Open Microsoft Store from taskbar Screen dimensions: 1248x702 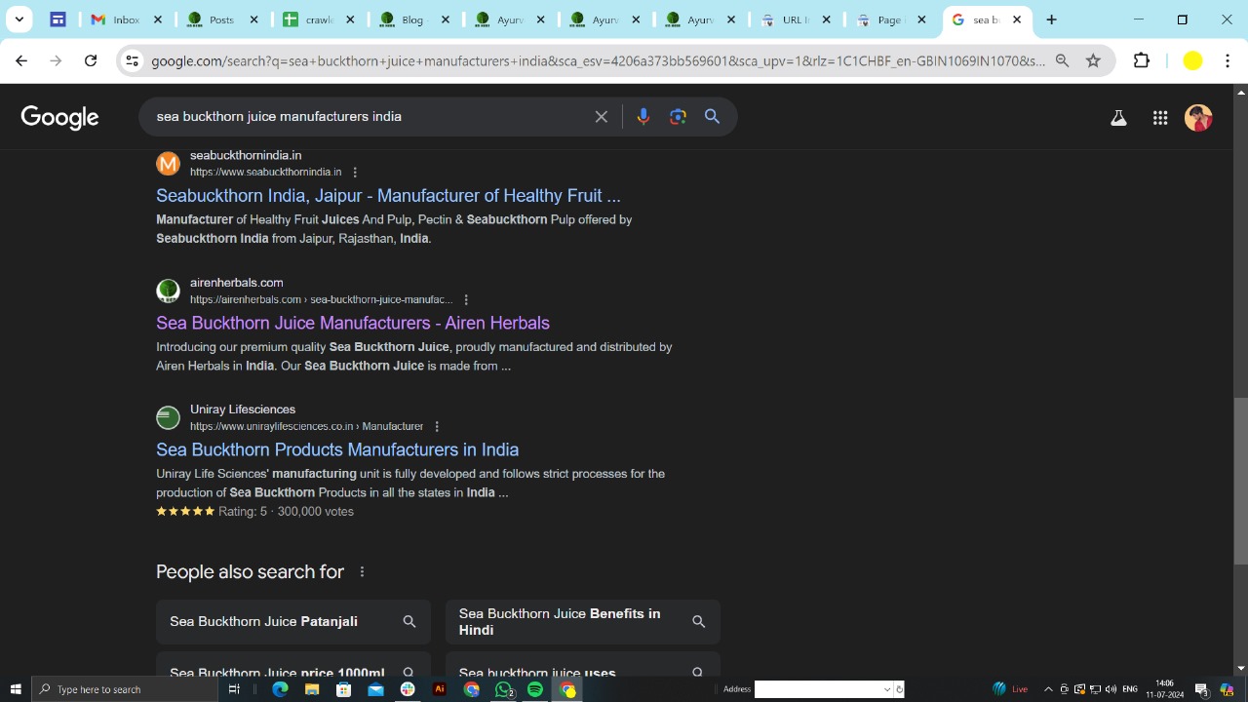coord(343,689)
